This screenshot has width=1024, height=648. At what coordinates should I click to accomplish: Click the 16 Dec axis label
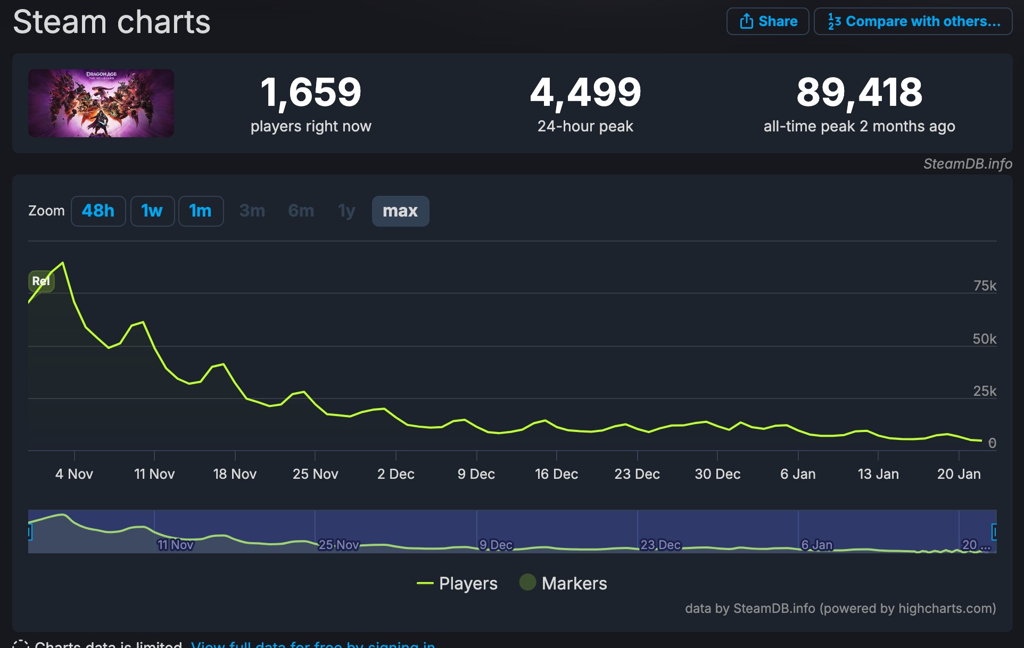(x=556, y=474)
